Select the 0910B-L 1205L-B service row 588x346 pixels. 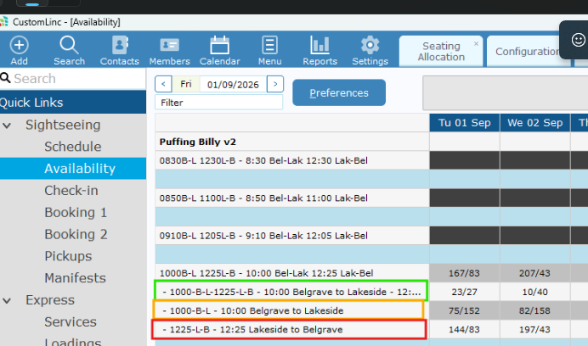pos(292,235)
